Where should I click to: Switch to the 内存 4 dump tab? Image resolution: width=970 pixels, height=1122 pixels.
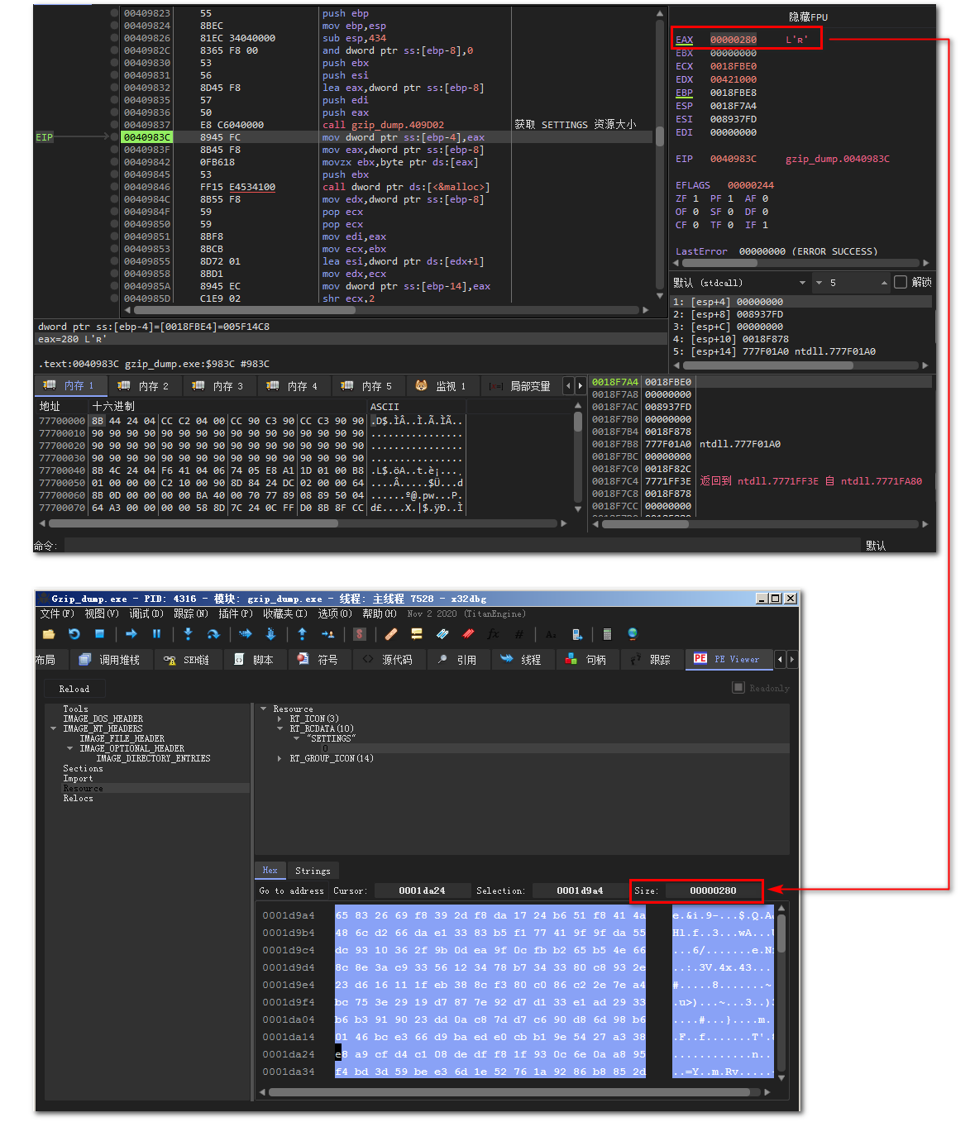pos(293,386)
